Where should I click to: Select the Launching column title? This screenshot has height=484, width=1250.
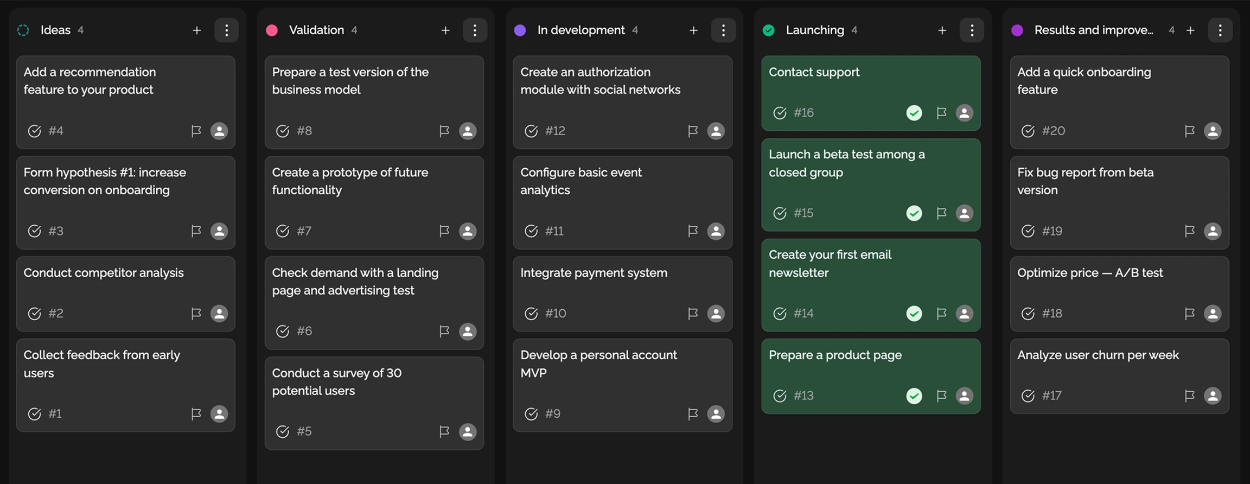[x=815, y=30]
